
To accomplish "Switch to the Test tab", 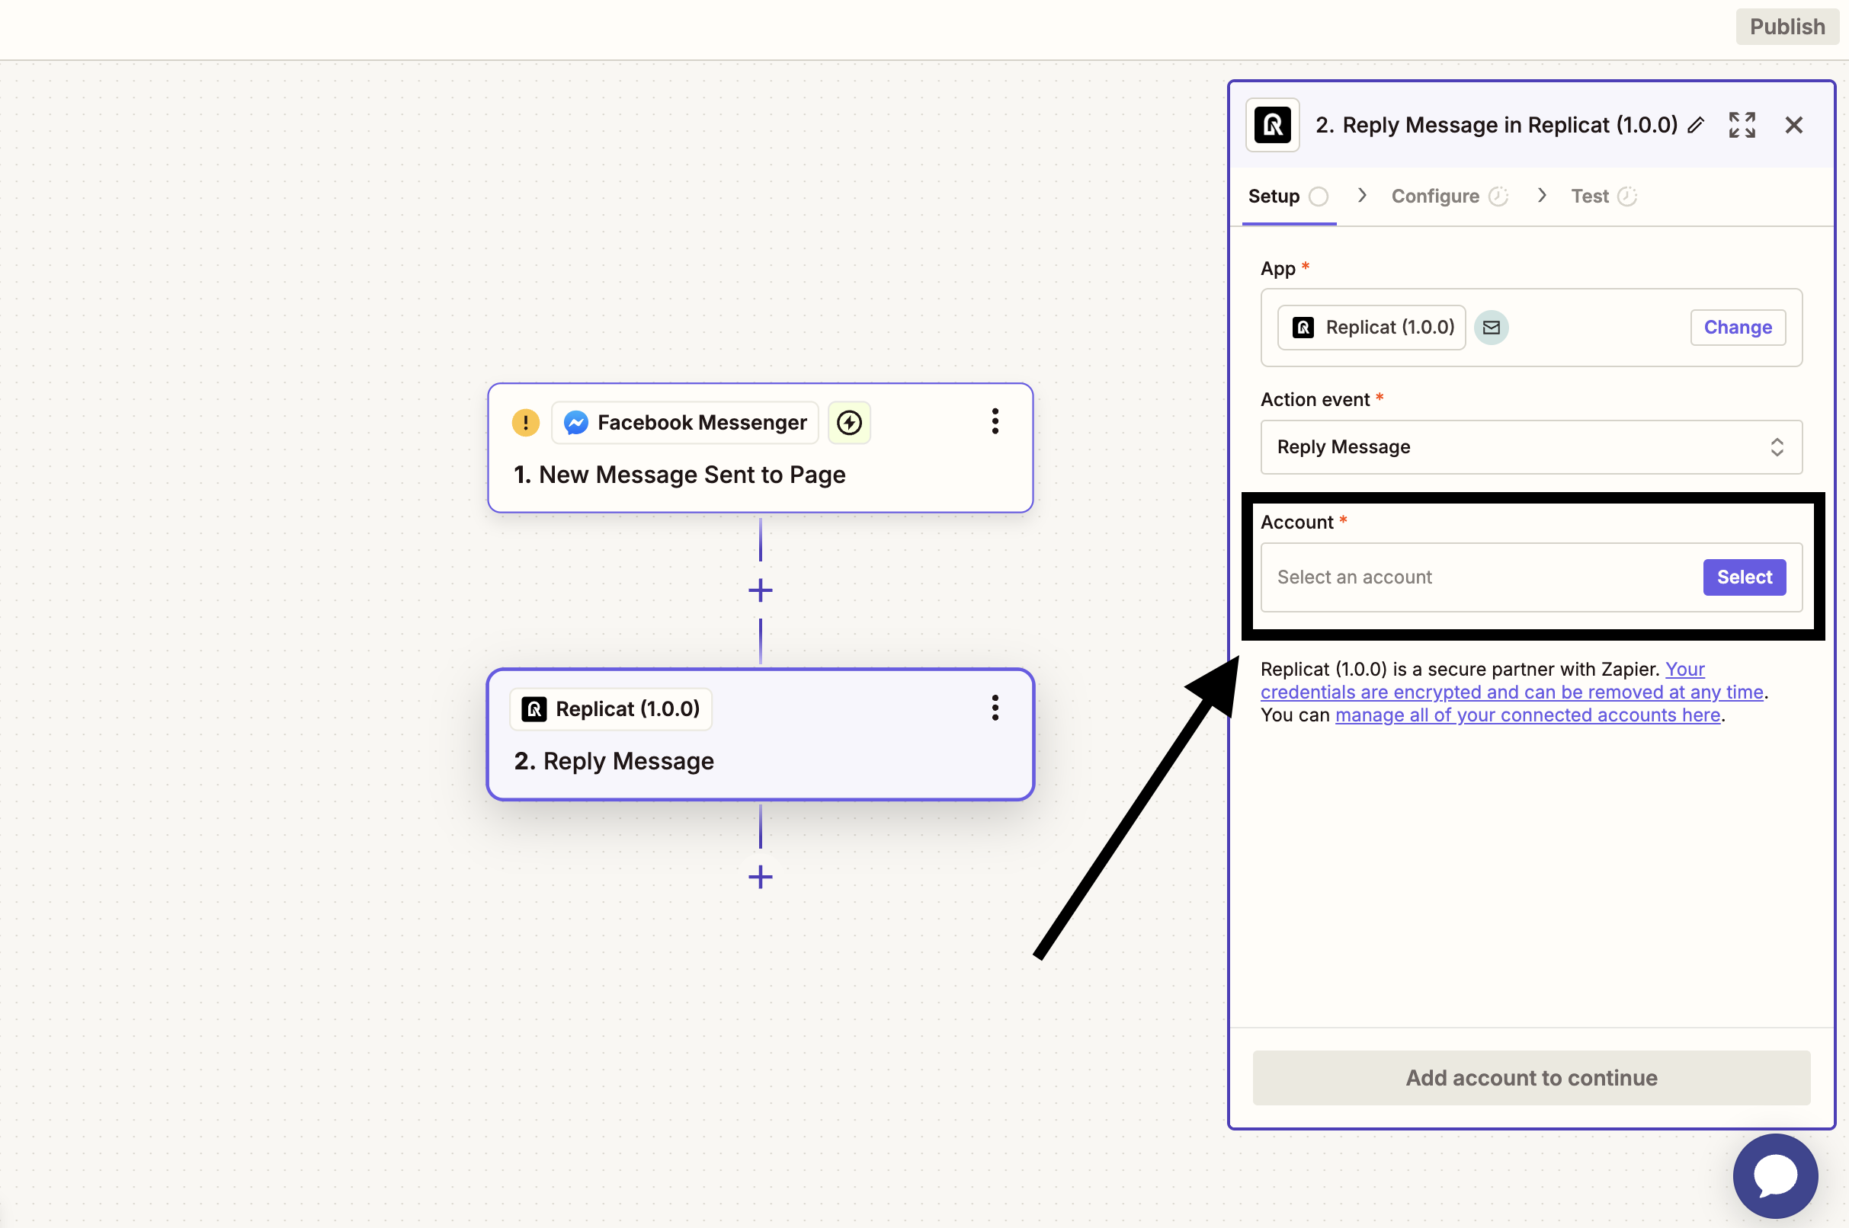I will [x=1590, y=197].
